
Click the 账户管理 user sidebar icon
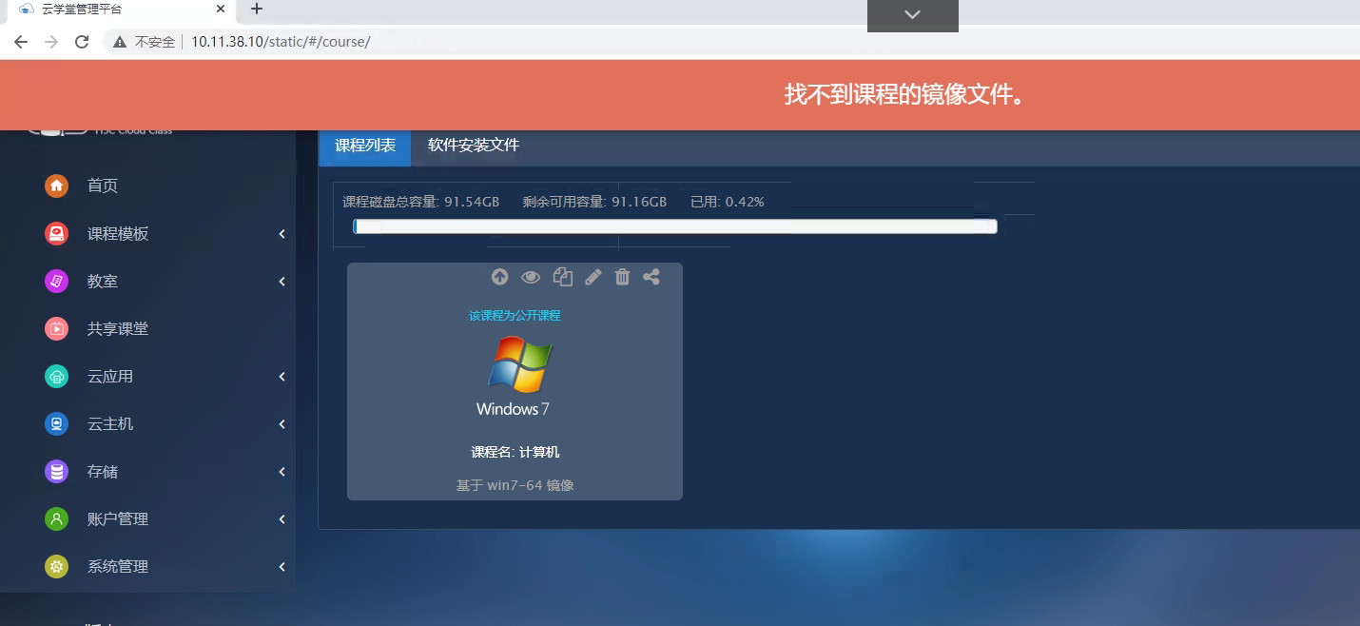(57, 518)
